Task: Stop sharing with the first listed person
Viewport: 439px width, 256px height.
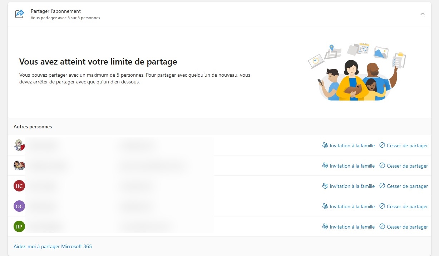Action: (x=408, y=145)
